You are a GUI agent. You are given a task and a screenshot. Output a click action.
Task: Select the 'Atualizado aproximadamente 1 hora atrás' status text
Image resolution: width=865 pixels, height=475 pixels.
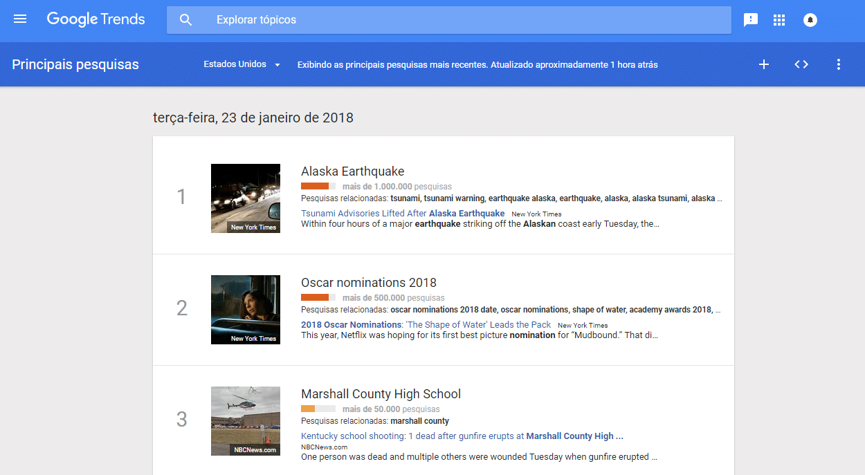574,65
